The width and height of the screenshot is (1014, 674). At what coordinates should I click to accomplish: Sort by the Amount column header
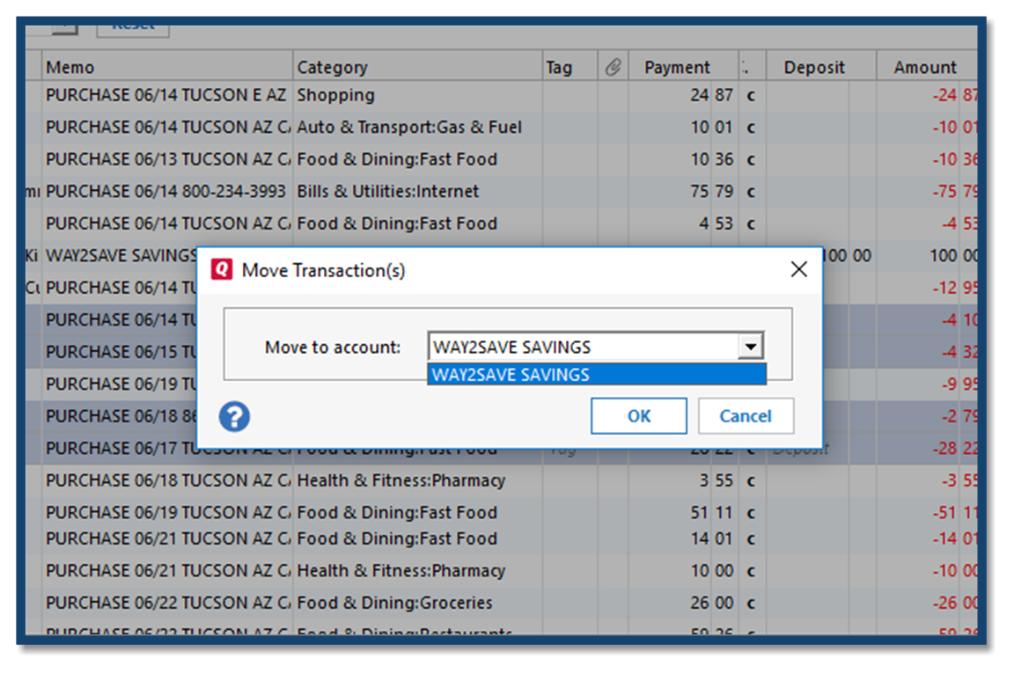click(x=924, y=67)
